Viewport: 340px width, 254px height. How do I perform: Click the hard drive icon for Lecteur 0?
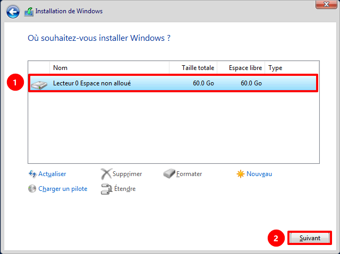pos(39,84)
